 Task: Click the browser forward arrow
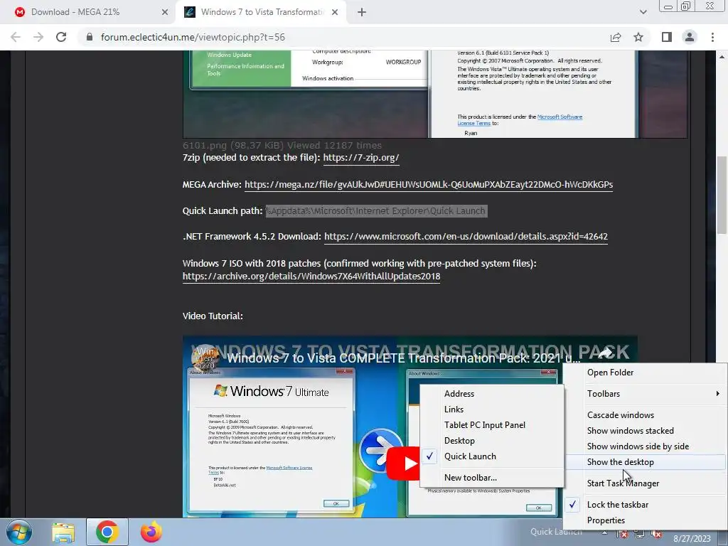38,37
